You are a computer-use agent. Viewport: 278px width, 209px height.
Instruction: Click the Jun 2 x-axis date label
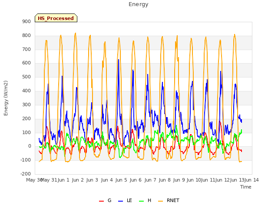click(x=78, y=180)
